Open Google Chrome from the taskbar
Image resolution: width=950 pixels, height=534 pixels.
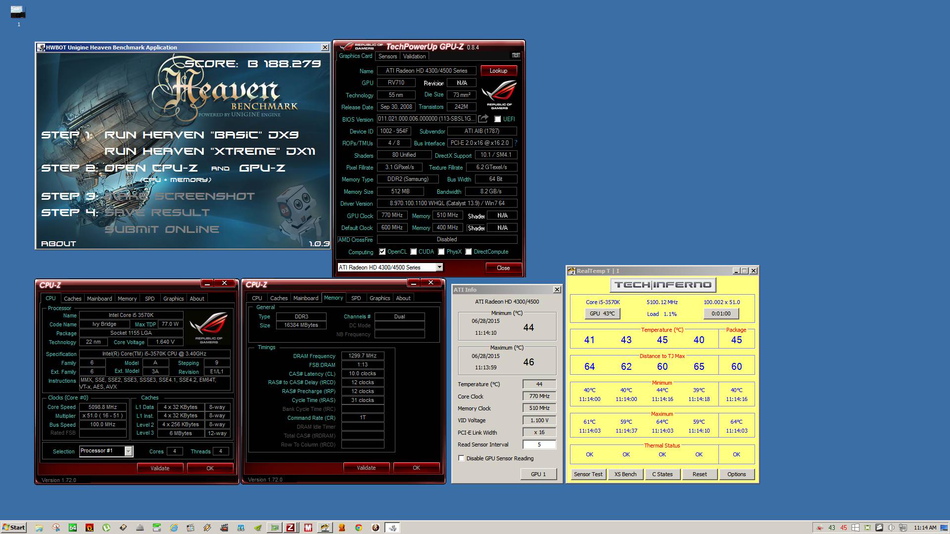click(x=359, y=528)
